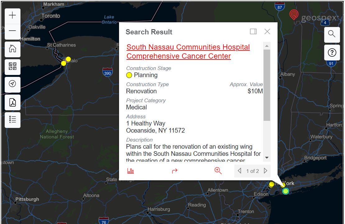Screen dimensions: 345x224
Task: Click the Altoona city label
Action: coord(91,195)
